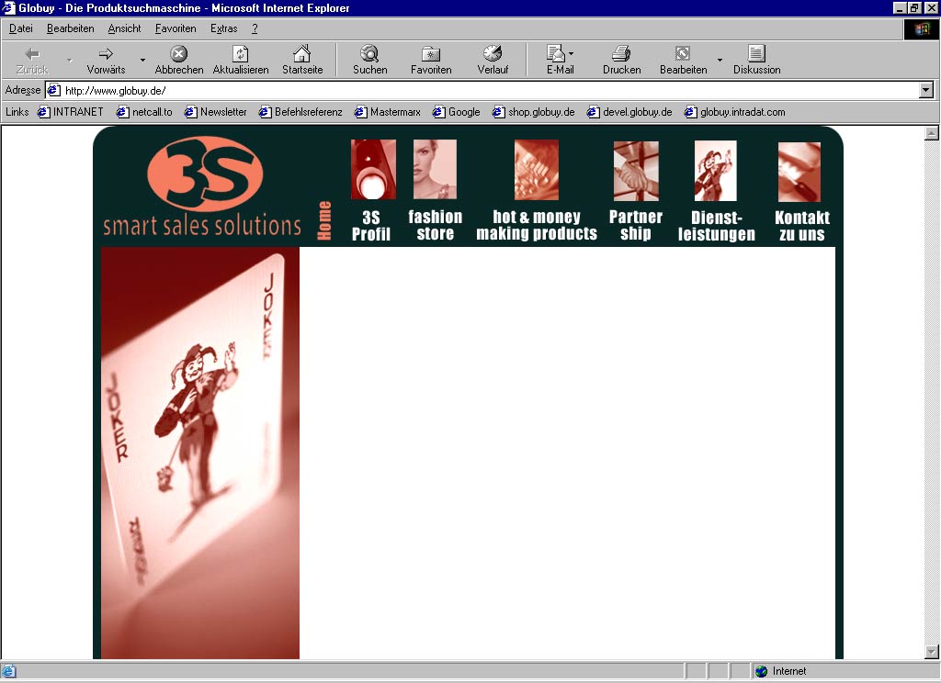This screenshot has height=683, width=941.
Task: Click the Dienst-leistungen navigation text
Action: (717, 226)
